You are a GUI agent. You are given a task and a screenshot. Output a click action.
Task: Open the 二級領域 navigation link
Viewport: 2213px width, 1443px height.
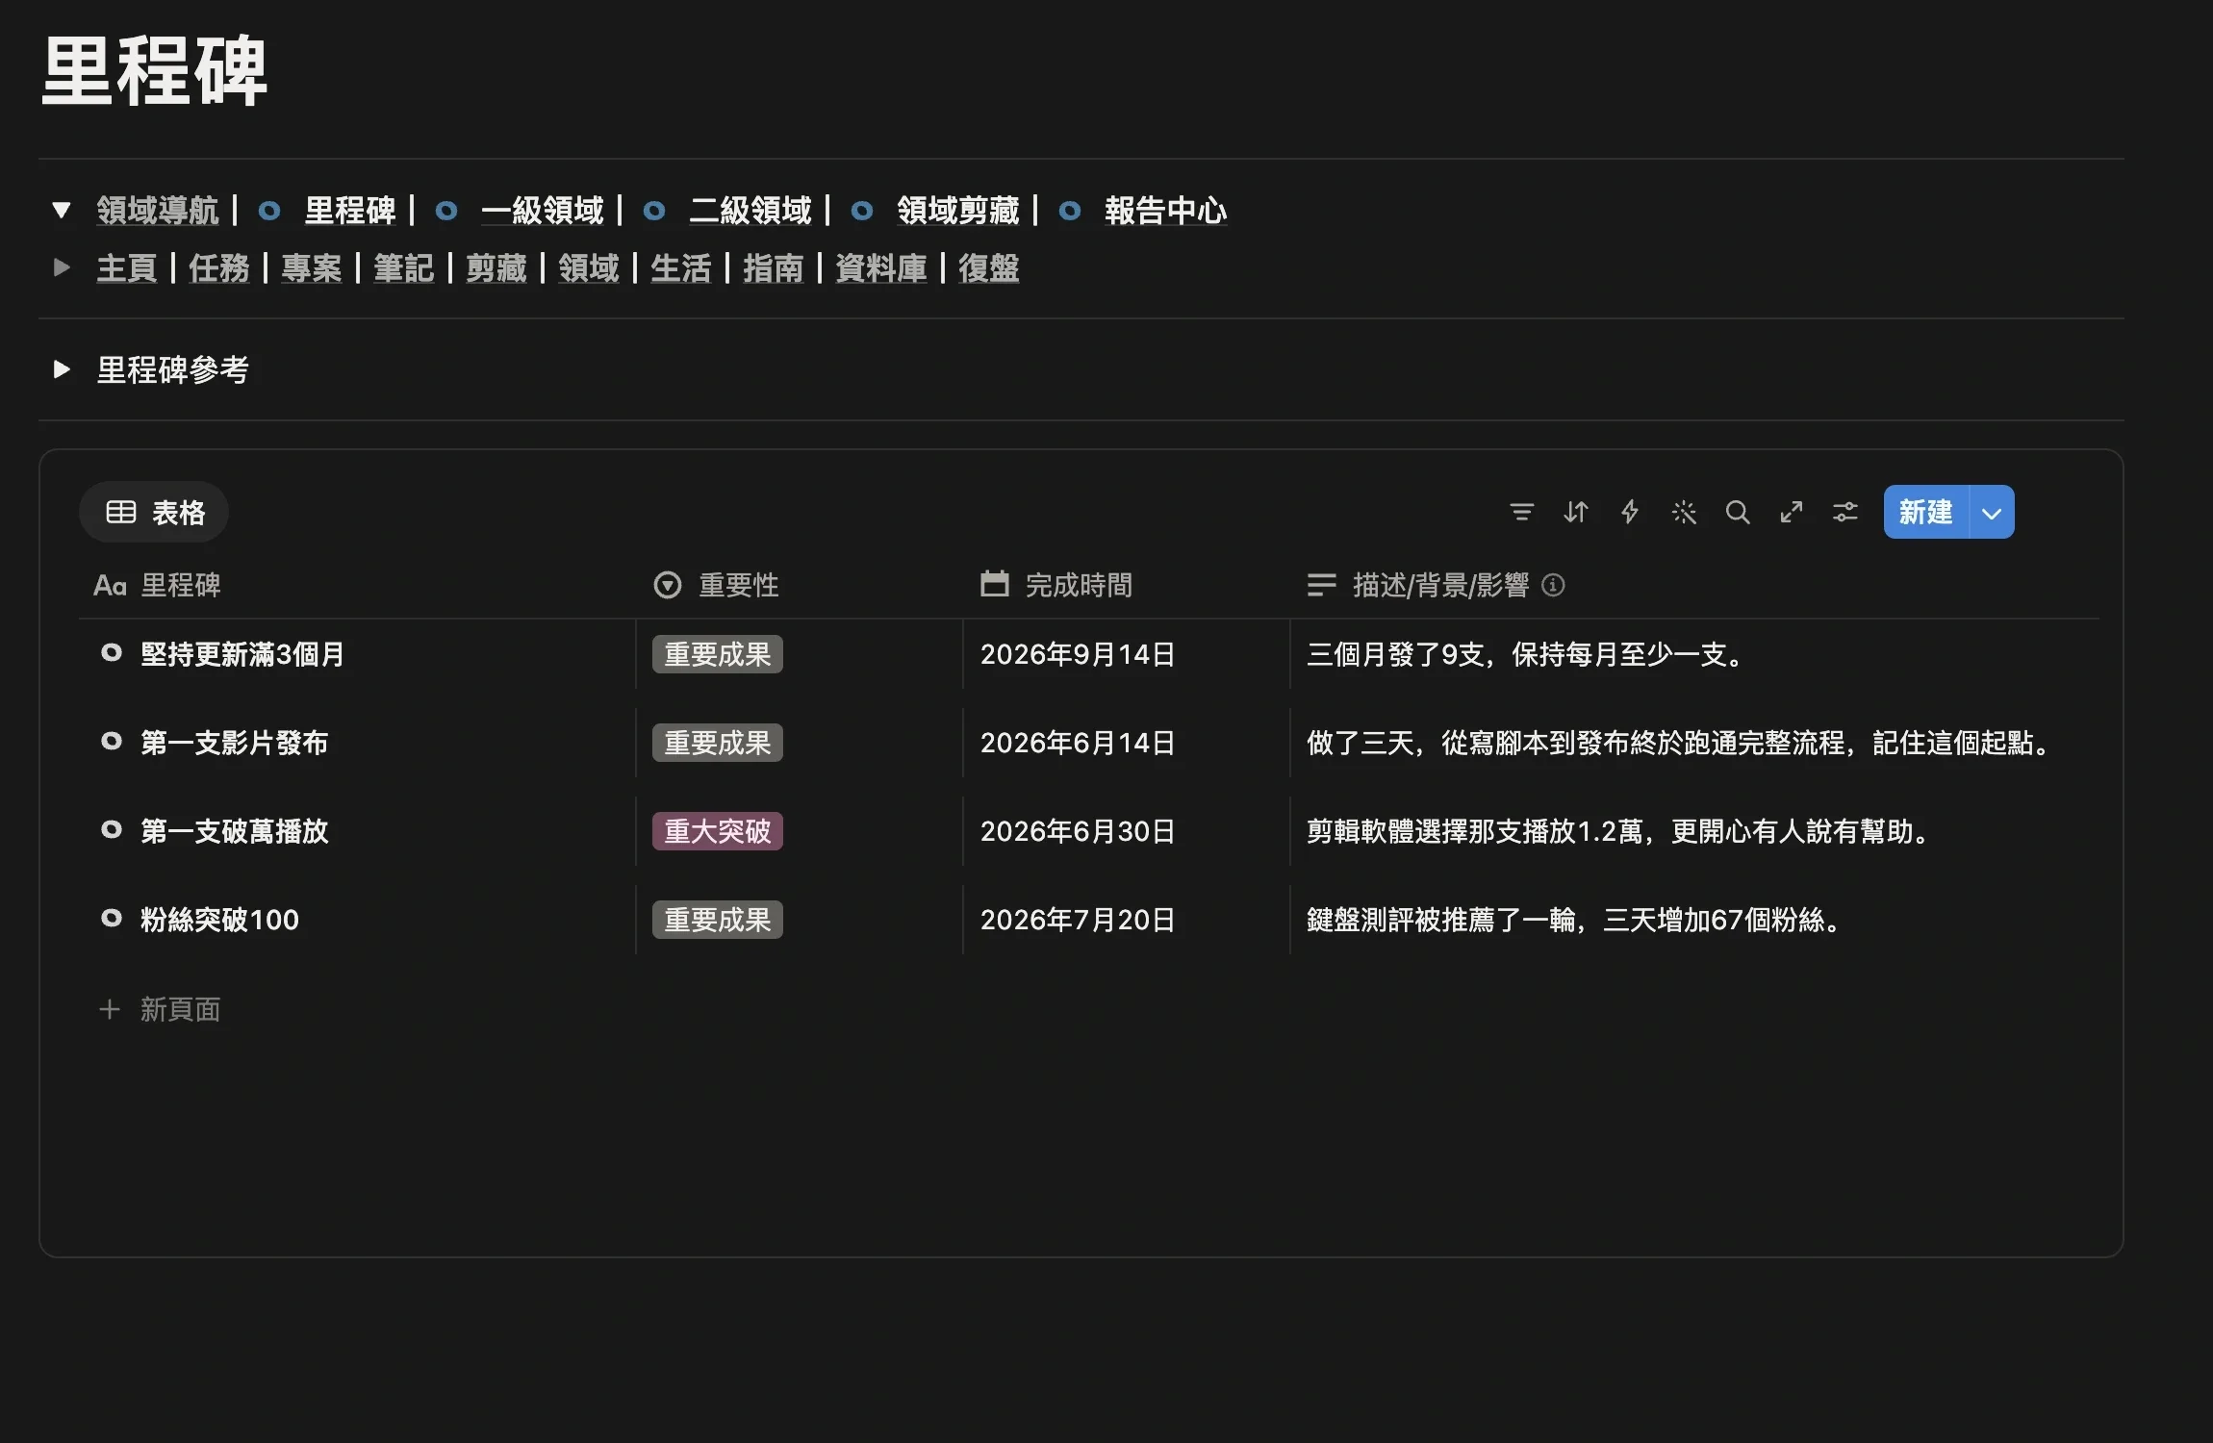[750, 210]
